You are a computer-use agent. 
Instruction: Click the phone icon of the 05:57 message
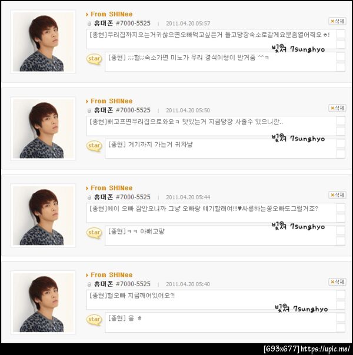pyautogui.click(x=89, y=24)
